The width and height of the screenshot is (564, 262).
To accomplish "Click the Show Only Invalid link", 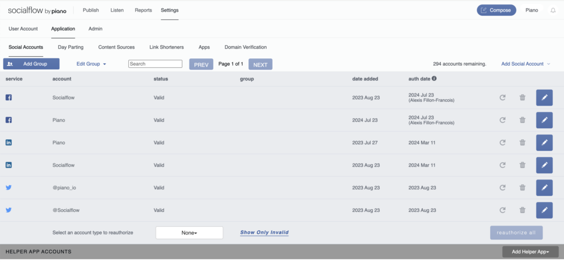I will click(264, 232).
